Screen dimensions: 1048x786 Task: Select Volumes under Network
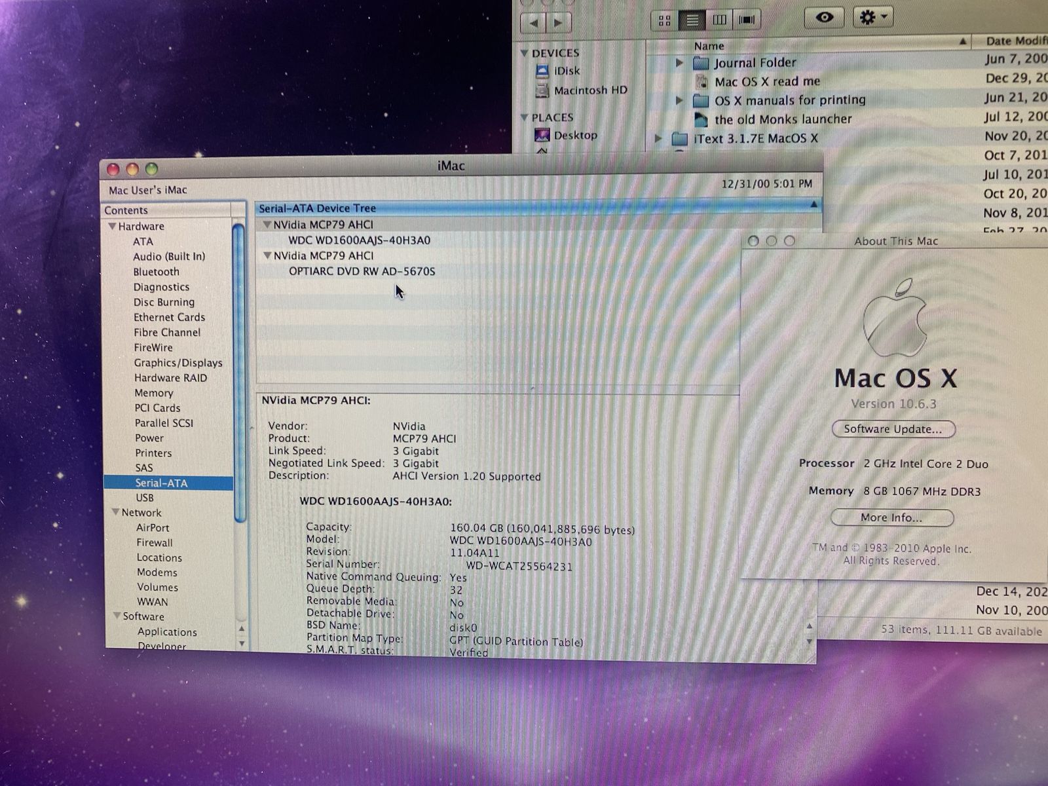coord(157,587)
